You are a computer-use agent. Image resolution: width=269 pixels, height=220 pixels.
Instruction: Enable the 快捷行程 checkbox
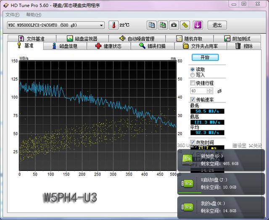click(193, 83)
